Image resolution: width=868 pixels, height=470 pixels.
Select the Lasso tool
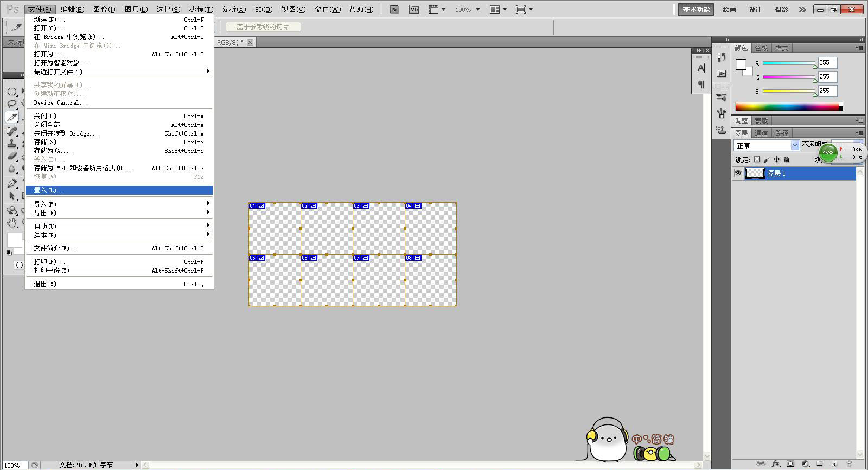pyautogui.click(x=12, y=104)
